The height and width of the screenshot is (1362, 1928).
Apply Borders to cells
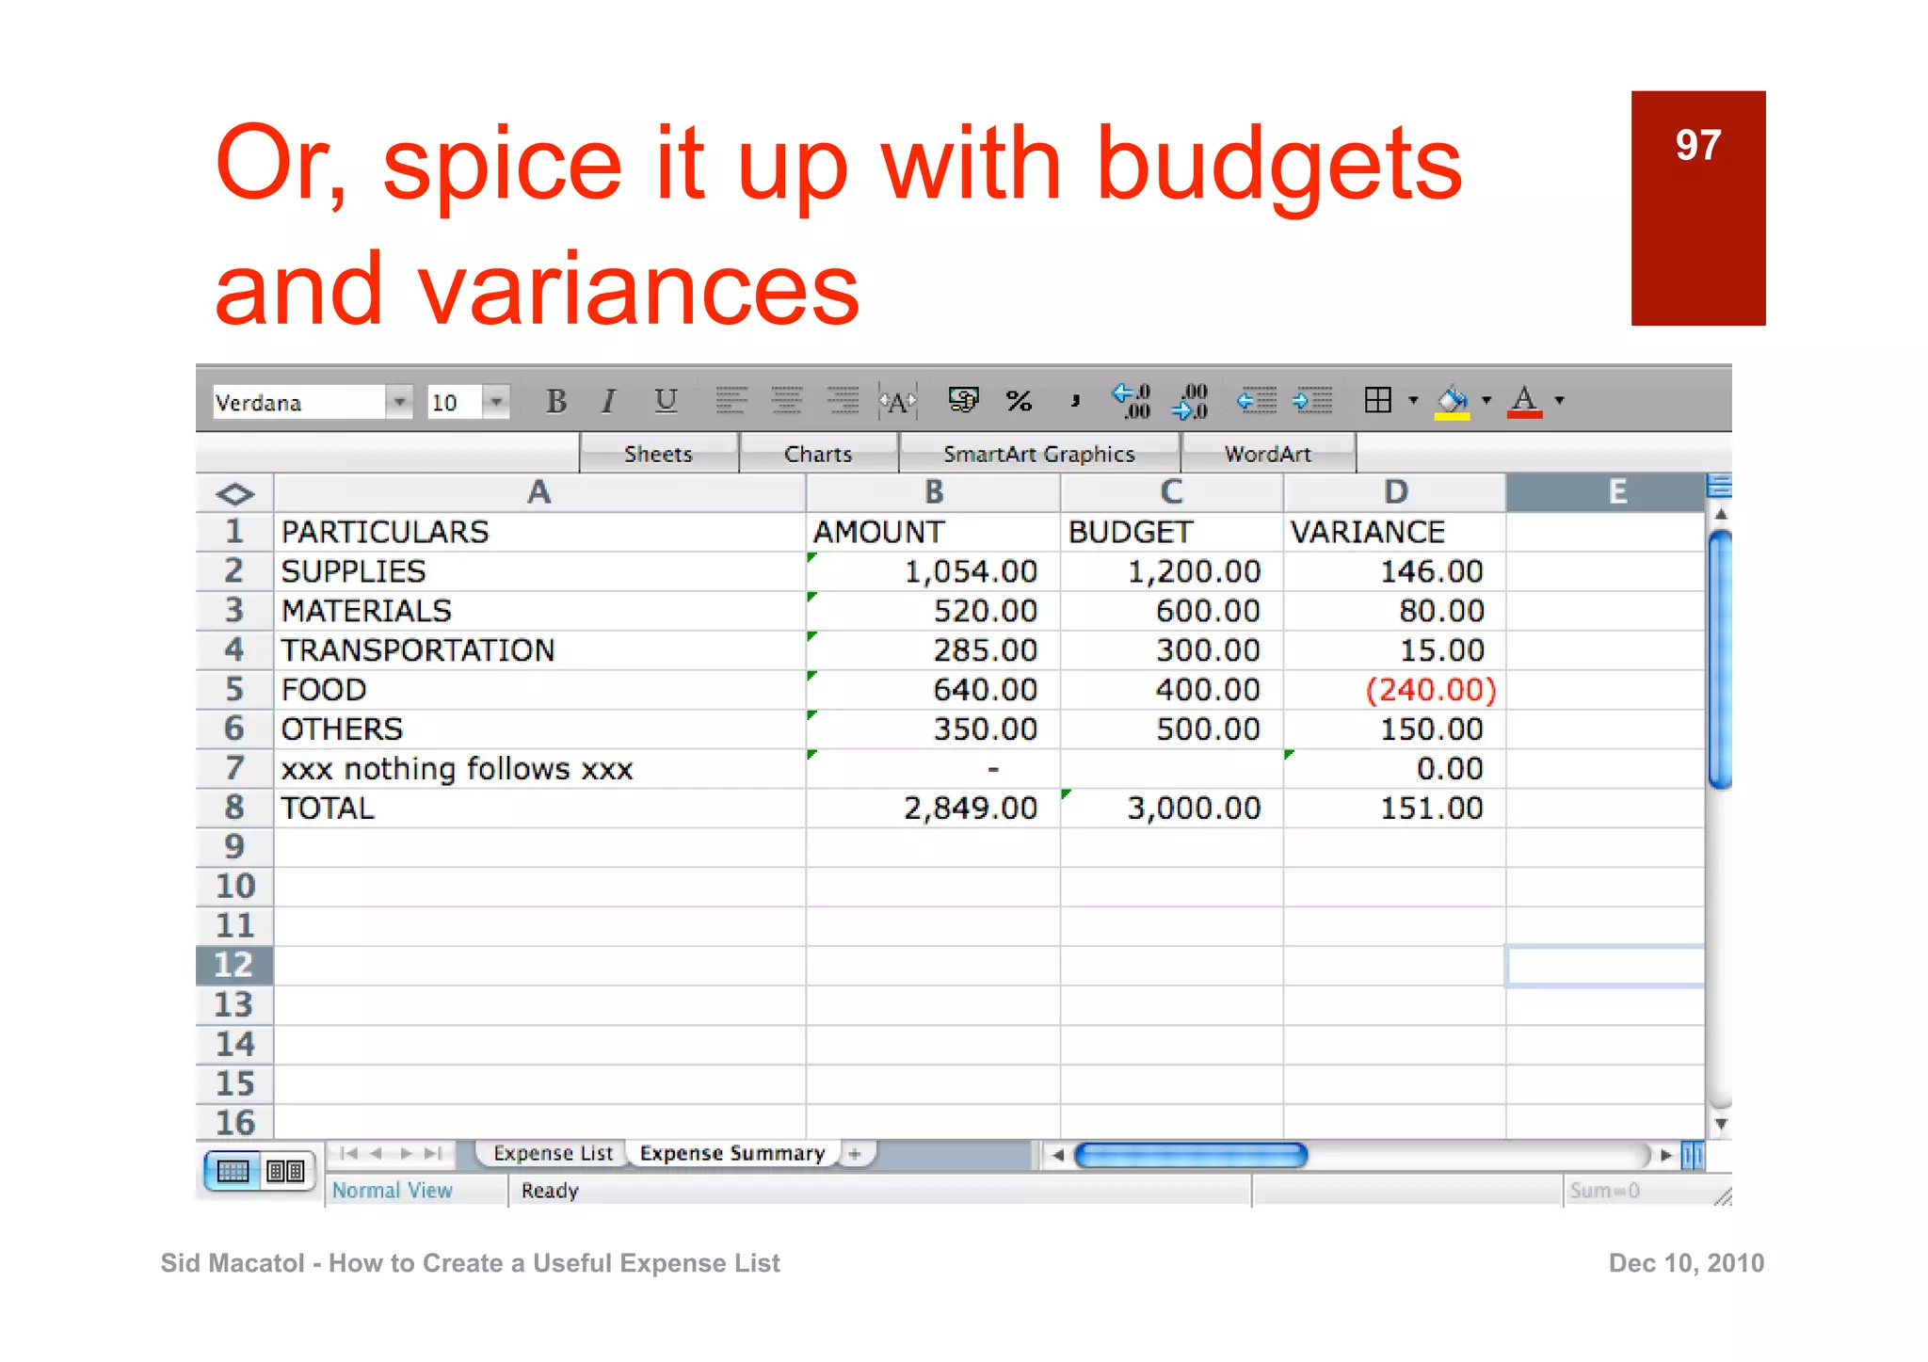pyautogui.click(x=1378, y=400)
